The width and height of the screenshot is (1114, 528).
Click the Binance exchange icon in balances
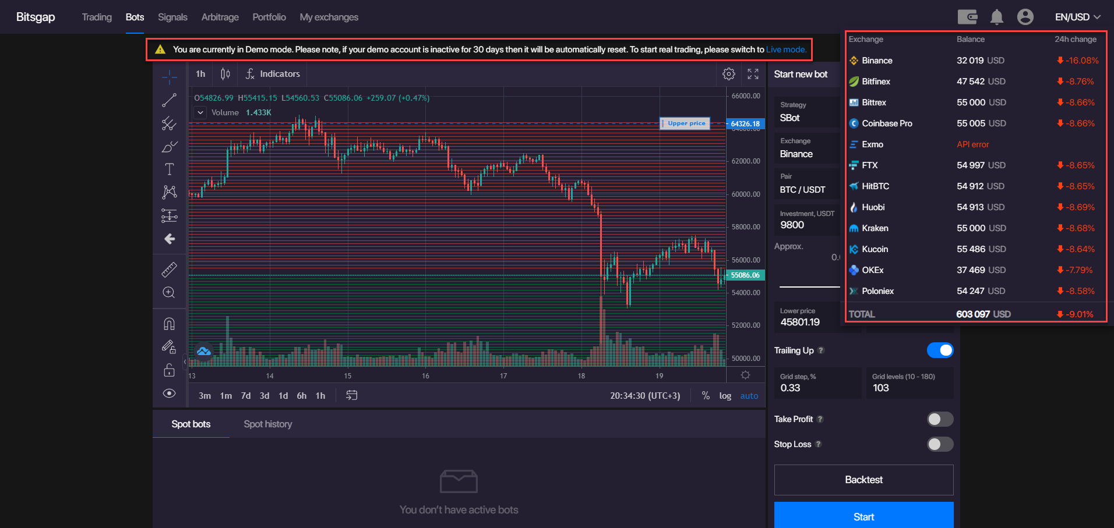[x=854, y=61]
